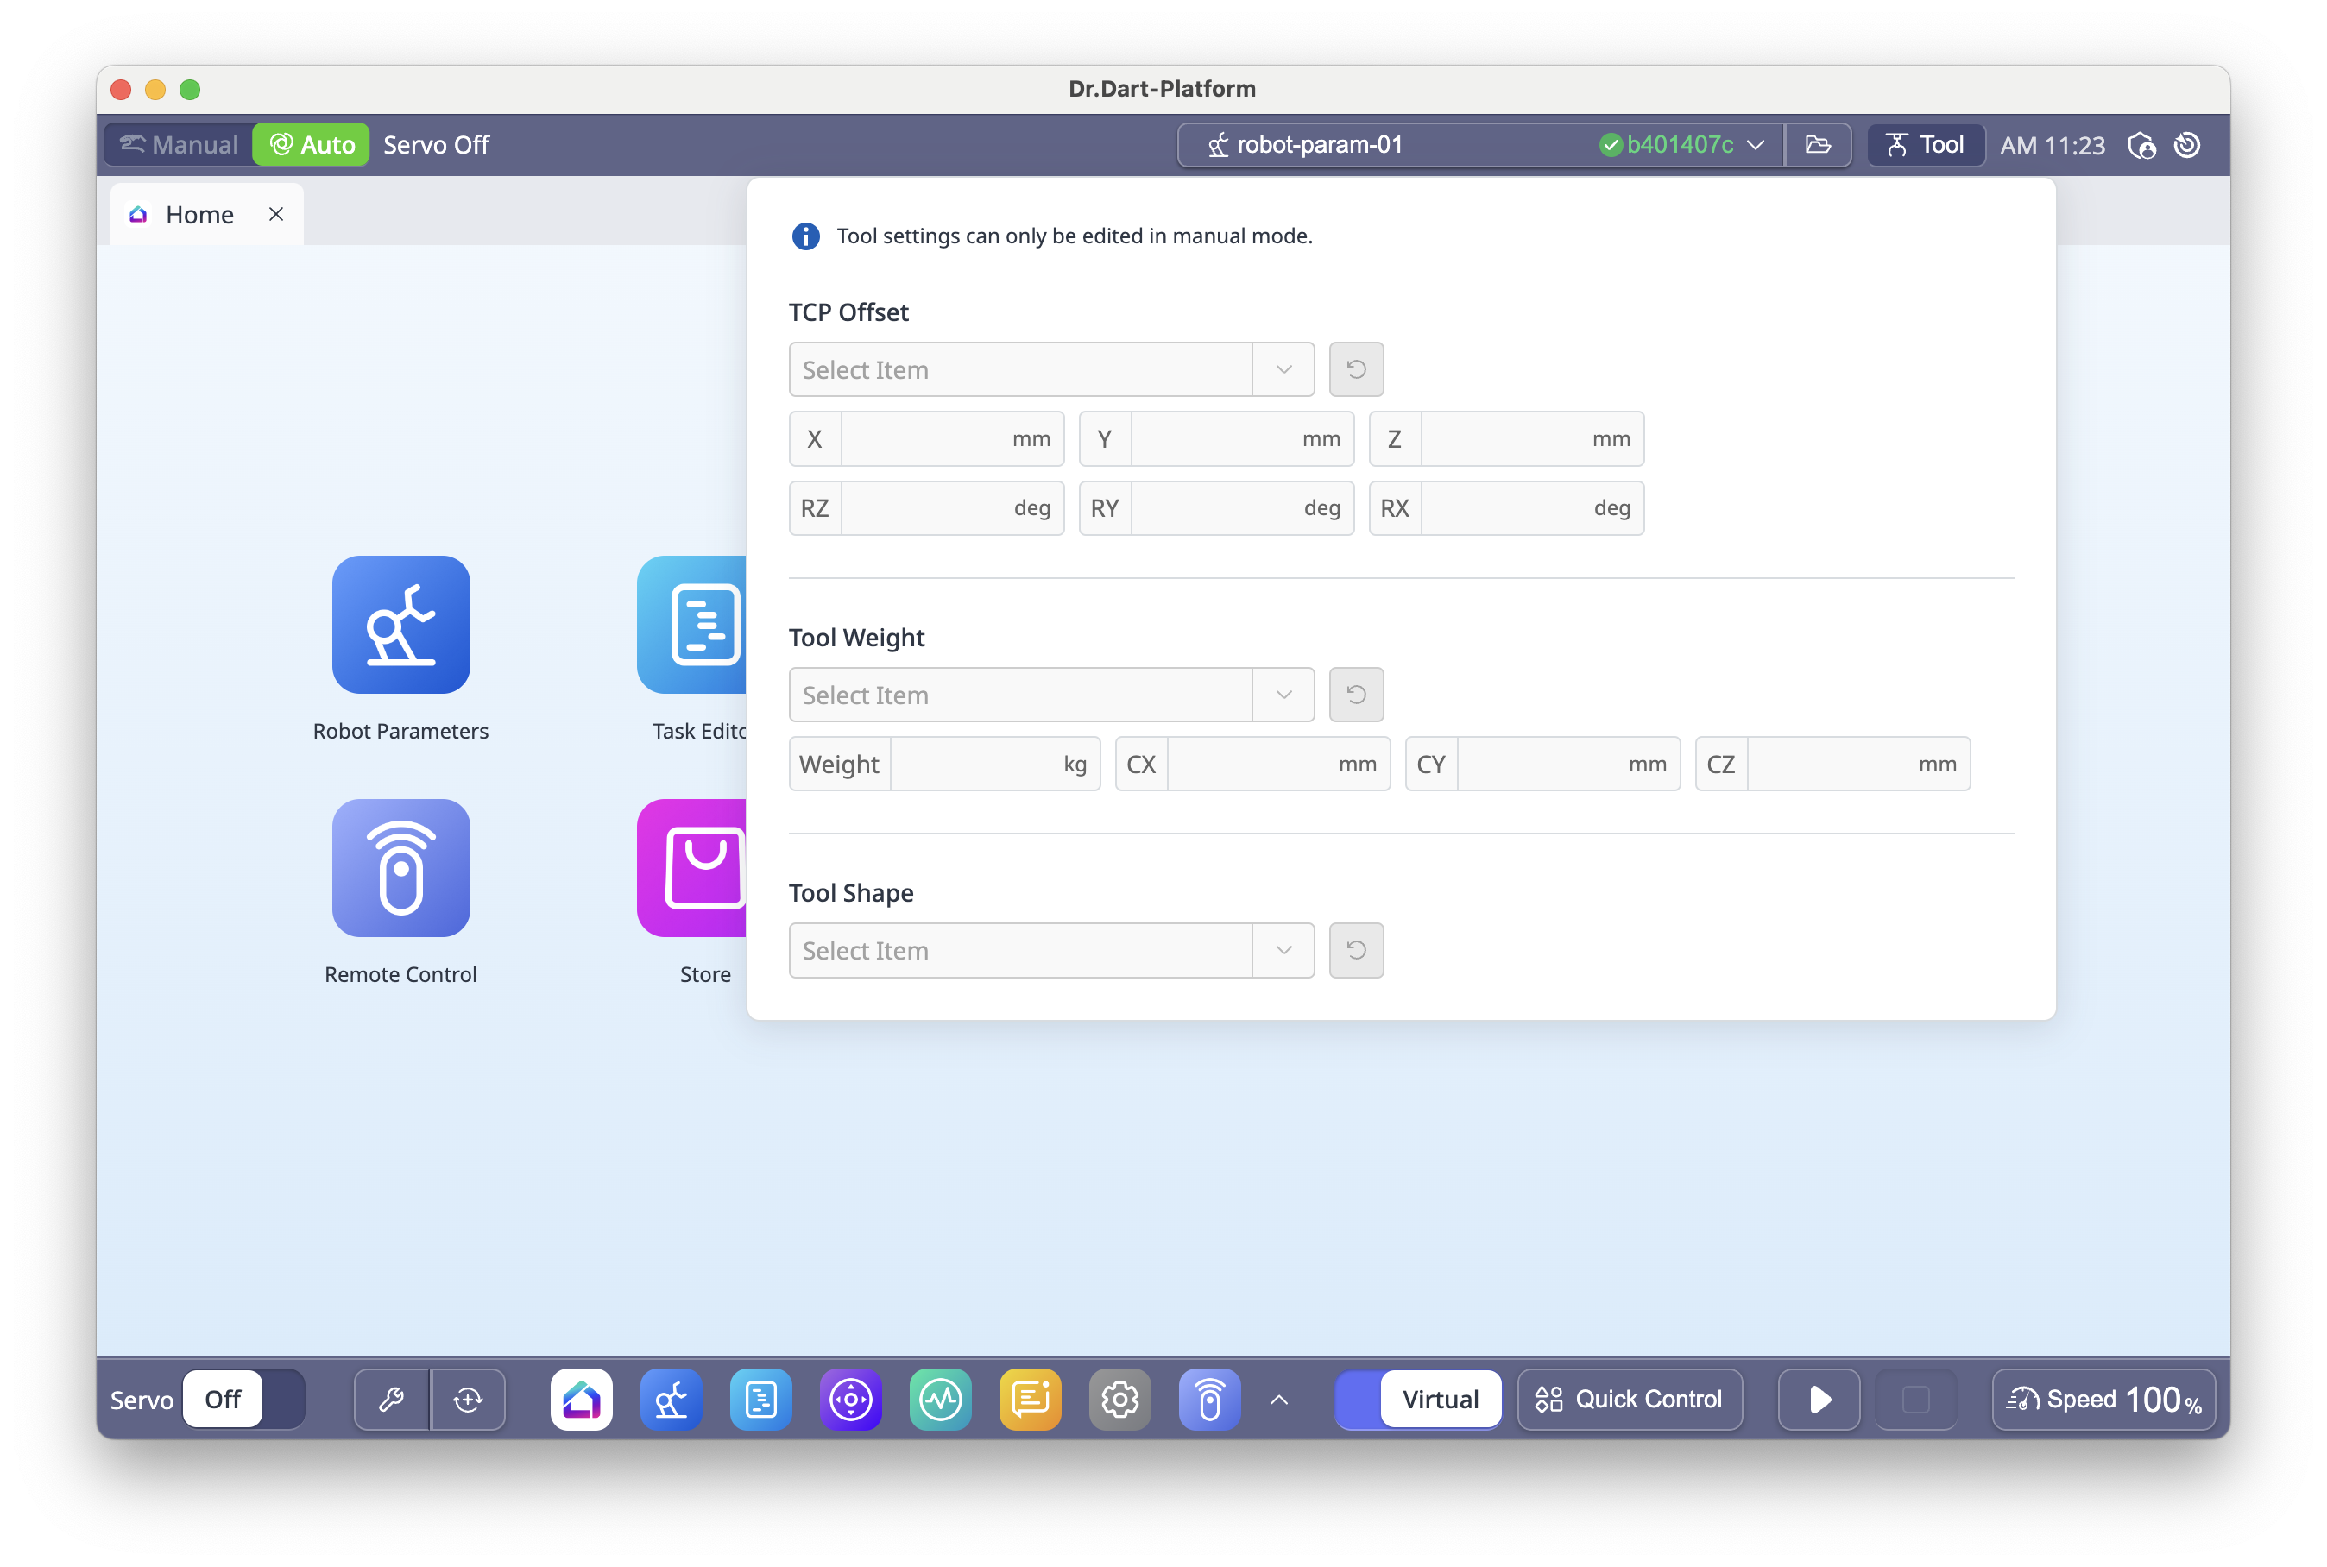This screenshot has width=2327, height=1567.
Task: Expand the TCP Offset Select Item dropdown
Action: 1050,370
